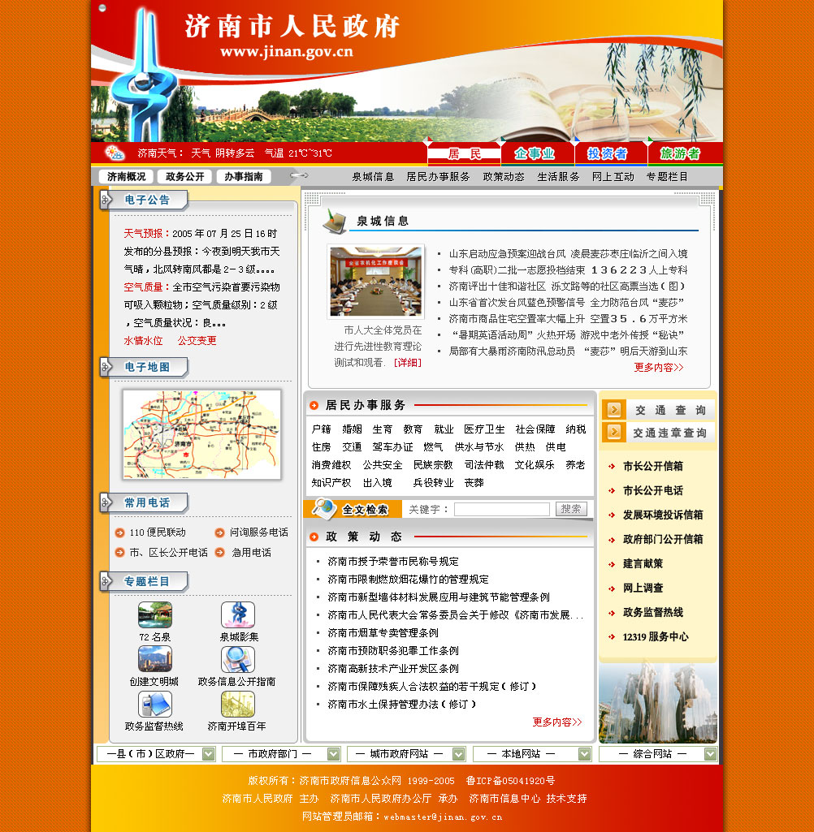This screenshot has width=814, height=832.
Task: Open the Jinan electronic map thumbnail
Action: [201, 434]
